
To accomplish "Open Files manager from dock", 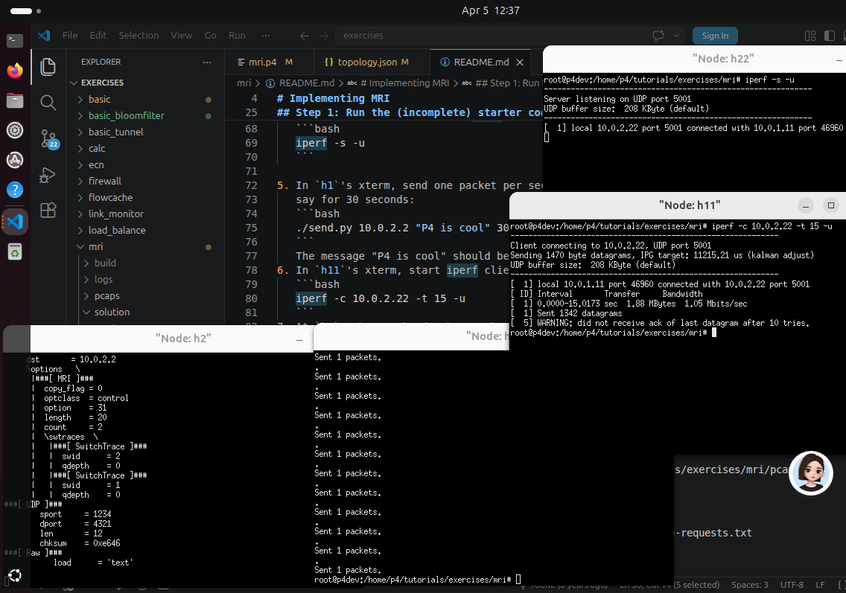I will pos(15,100).
